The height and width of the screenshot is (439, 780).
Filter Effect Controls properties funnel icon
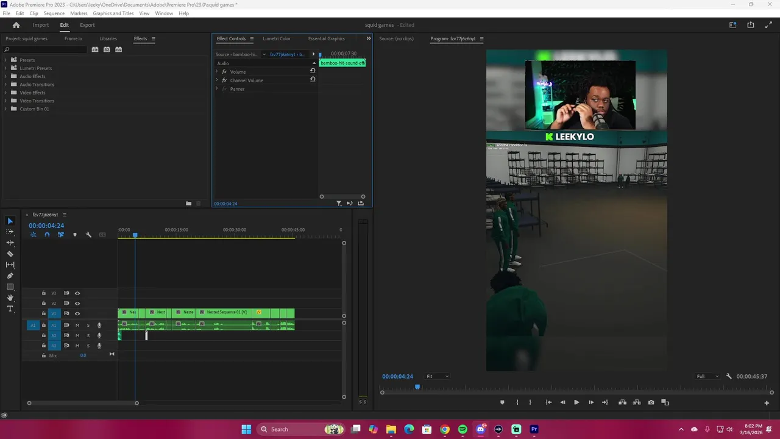(339, 204)
